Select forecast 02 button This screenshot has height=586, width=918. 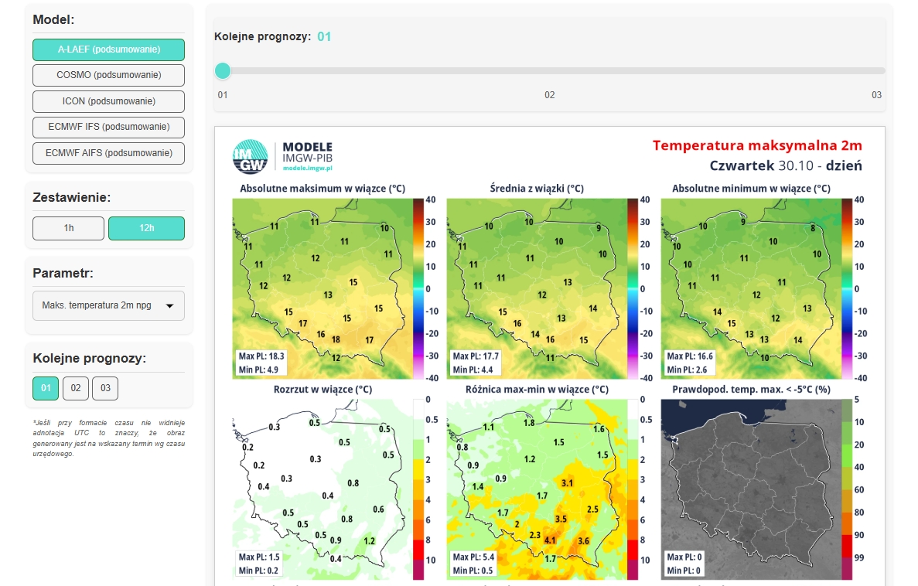(75, 388)
